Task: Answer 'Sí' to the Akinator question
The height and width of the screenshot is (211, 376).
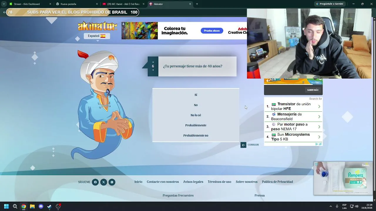Action: click(x=196, y=95)
